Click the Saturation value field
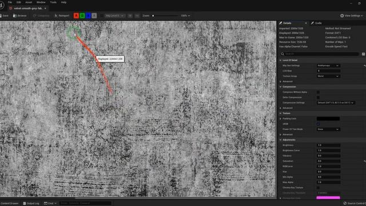 click(328, 161)
